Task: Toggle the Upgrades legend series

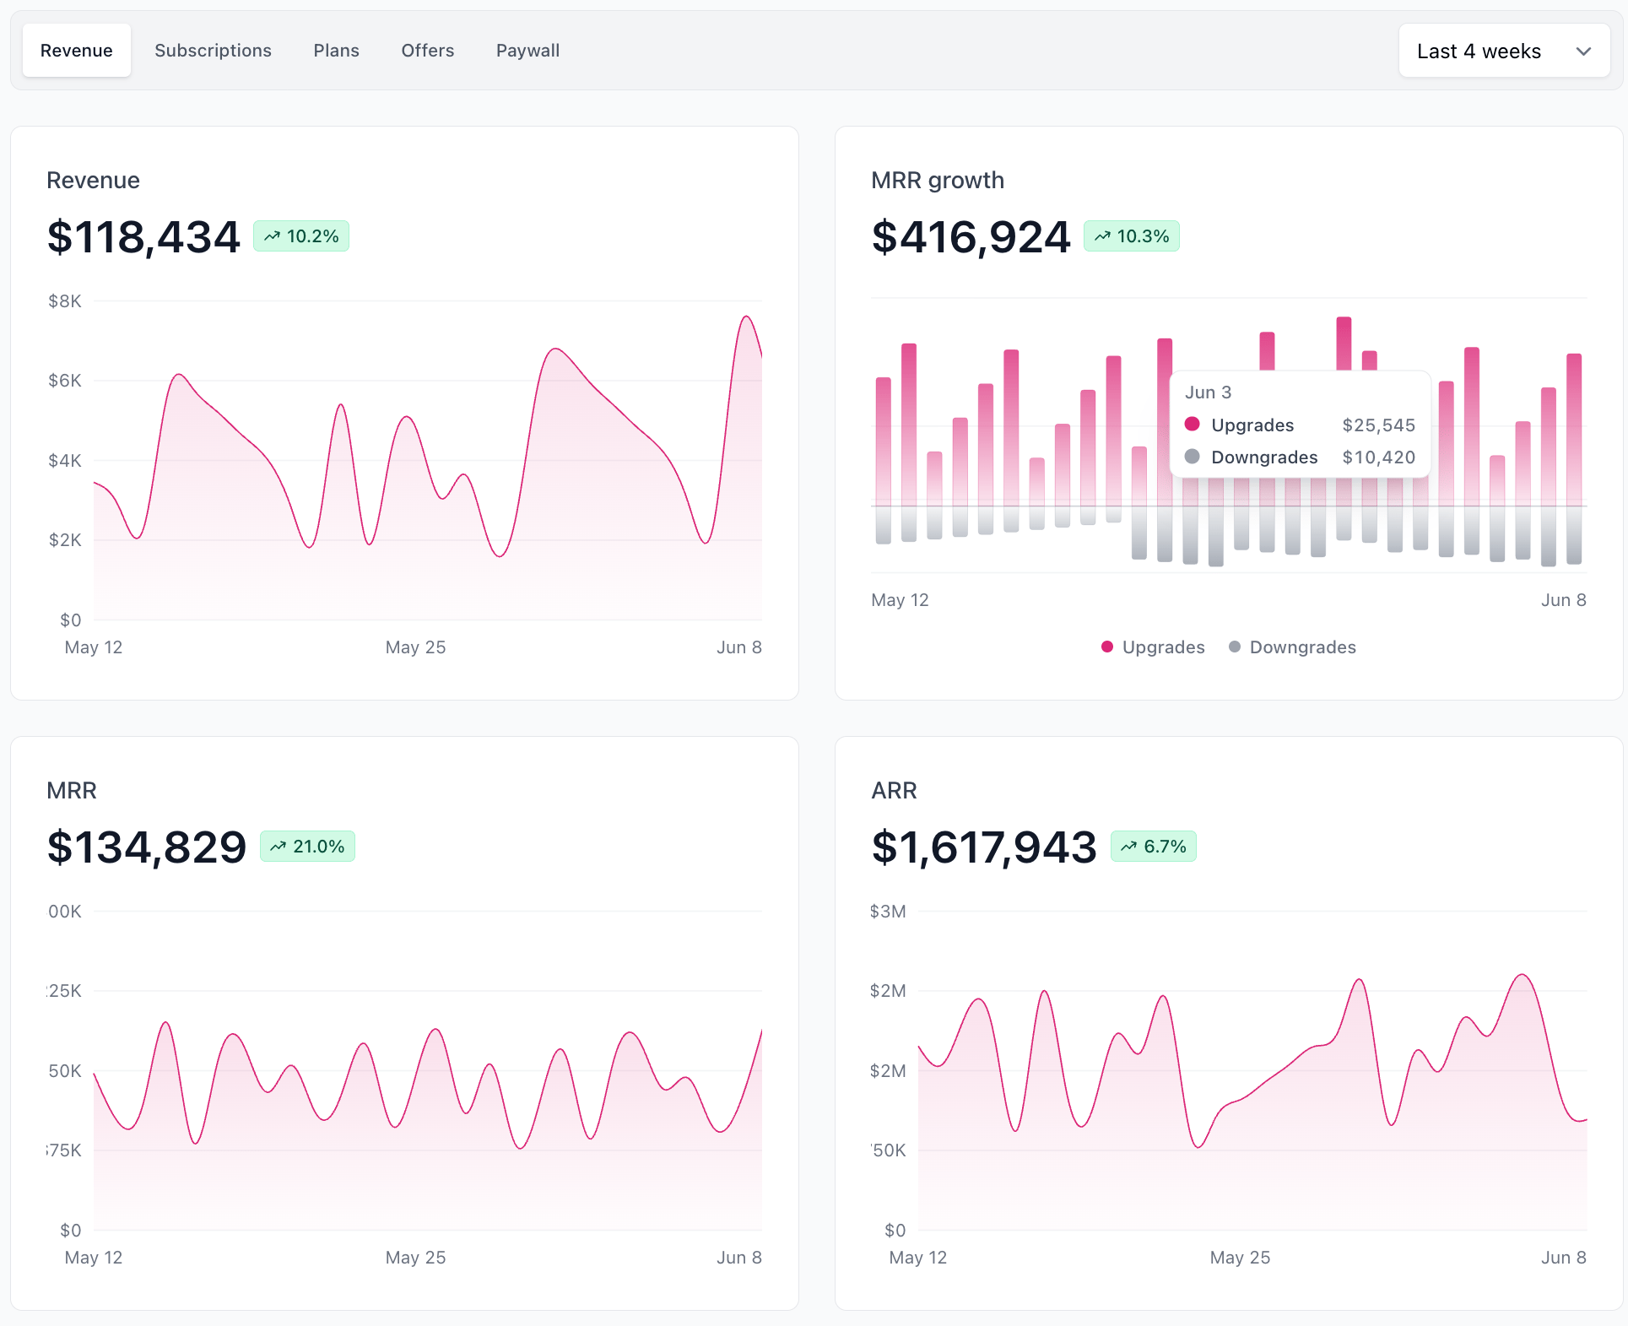Action: click(x=1153, y=647)
